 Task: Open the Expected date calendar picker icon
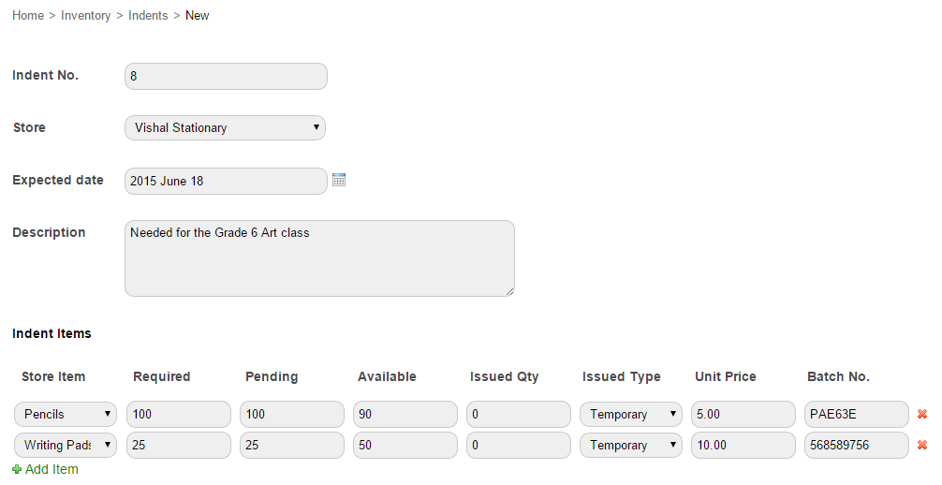tap(339, 180)
